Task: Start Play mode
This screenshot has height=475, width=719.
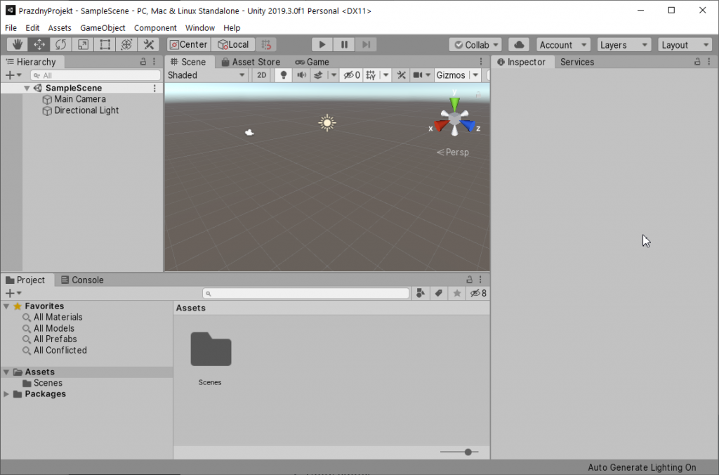Action: (x=322, y=44)
